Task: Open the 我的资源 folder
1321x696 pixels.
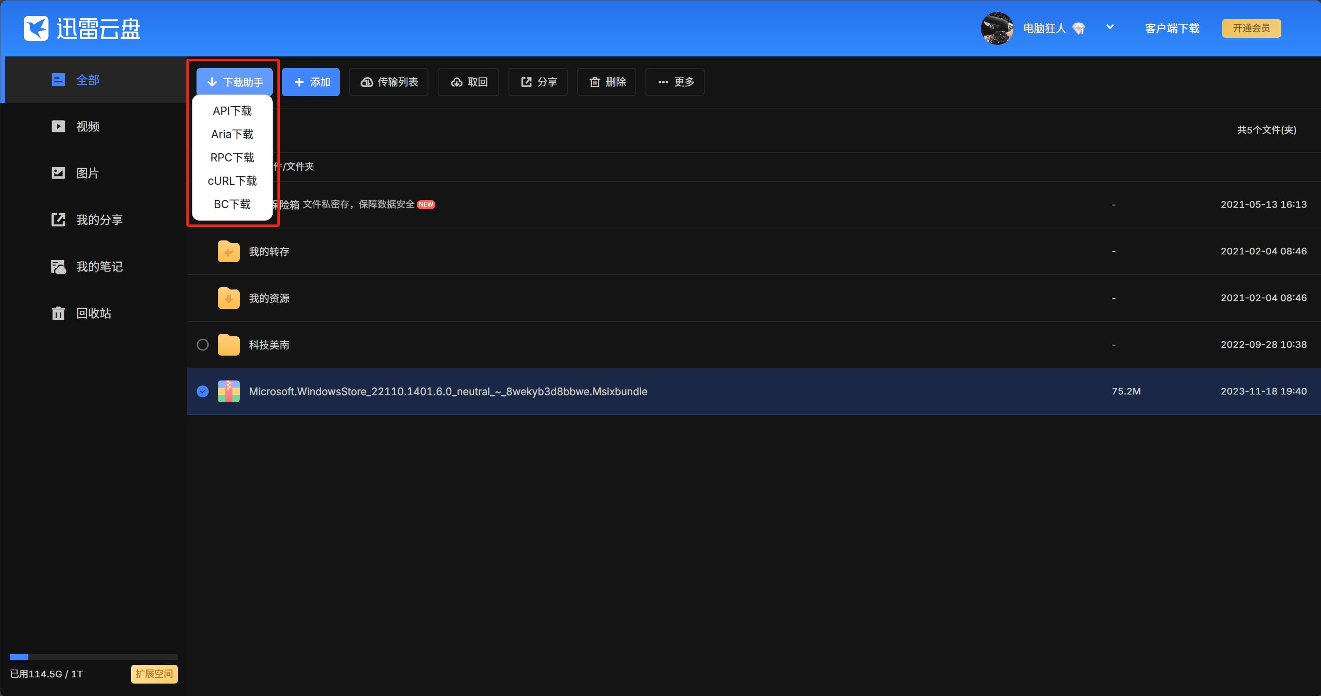Action: [x=269, y=298]
